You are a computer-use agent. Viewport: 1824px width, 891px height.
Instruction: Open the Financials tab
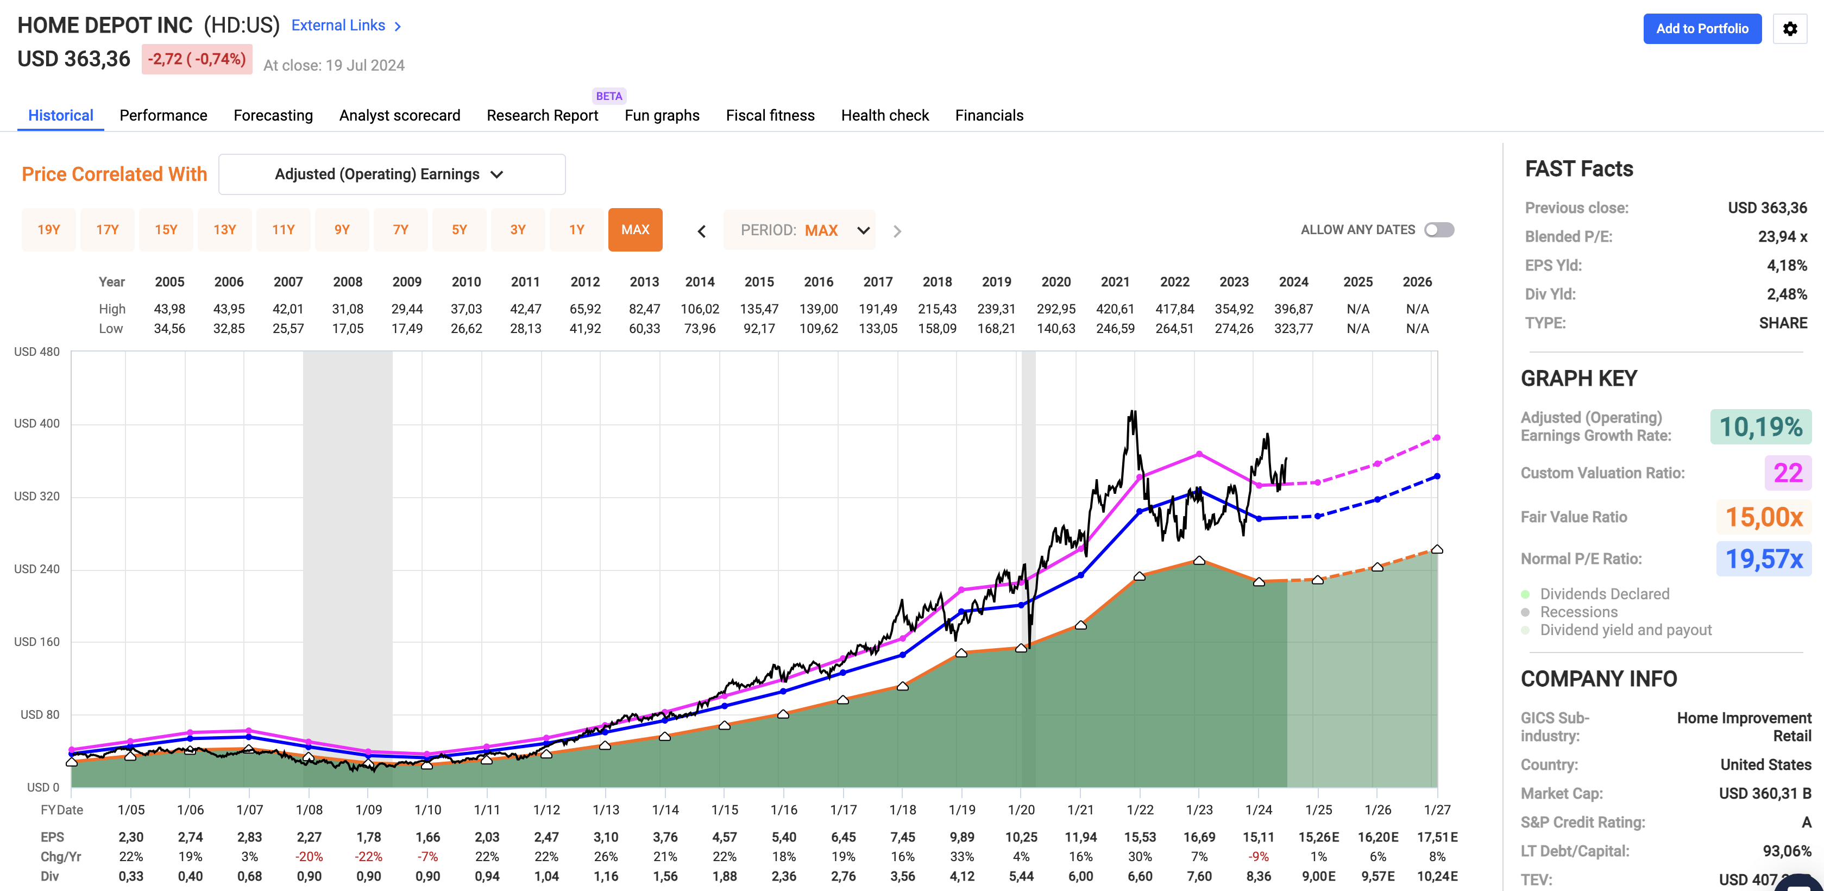[989, 115]
